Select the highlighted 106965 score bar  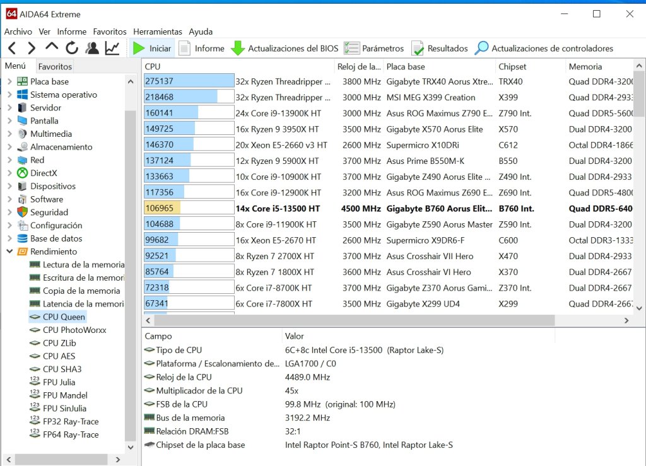[189, 208]
